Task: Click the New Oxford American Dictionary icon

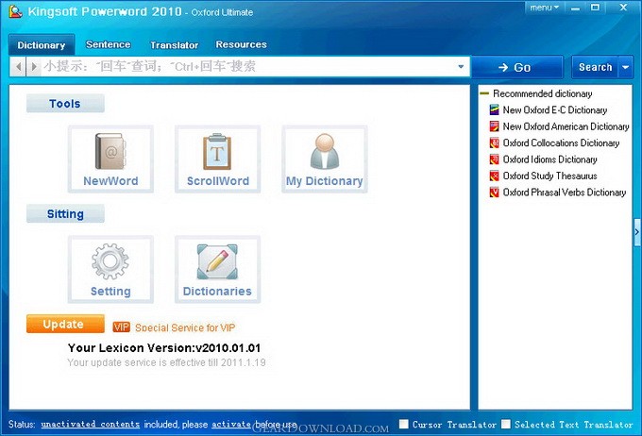Action: point(495,126)
